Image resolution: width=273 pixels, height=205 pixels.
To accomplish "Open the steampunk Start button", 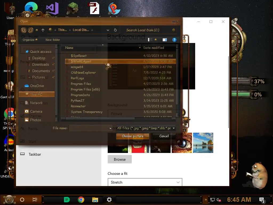I will (10, 200).
